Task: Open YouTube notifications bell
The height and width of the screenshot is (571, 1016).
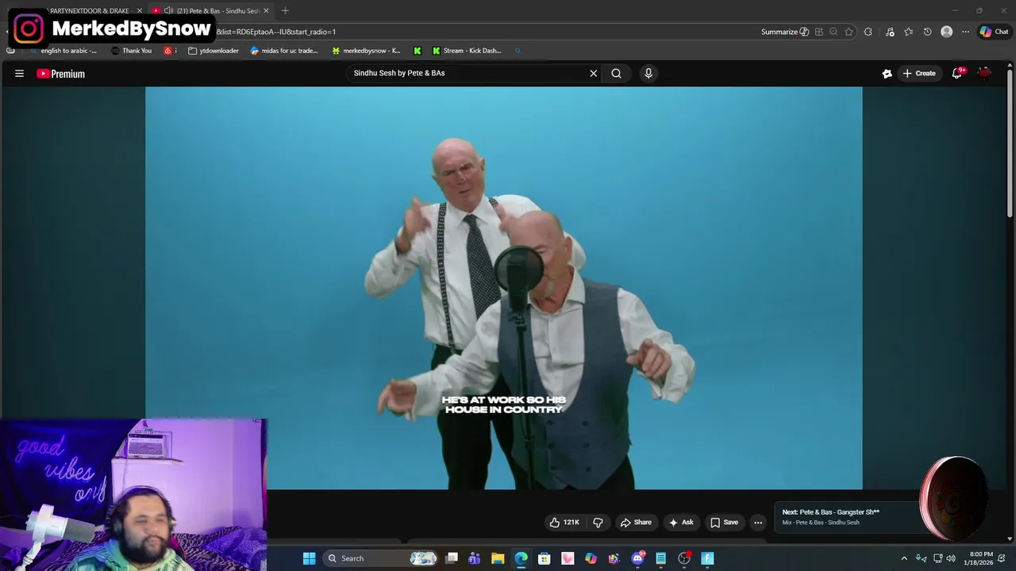Action: point(958,73)
